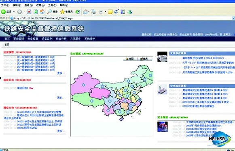Expand the Mail icon dropdown arrow

(x=89, y=12)
